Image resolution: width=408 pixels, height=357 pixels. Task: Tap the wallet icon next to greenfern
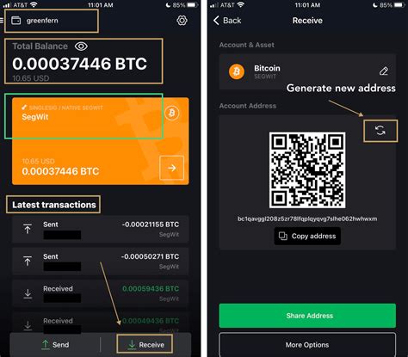tap(16, 21)
